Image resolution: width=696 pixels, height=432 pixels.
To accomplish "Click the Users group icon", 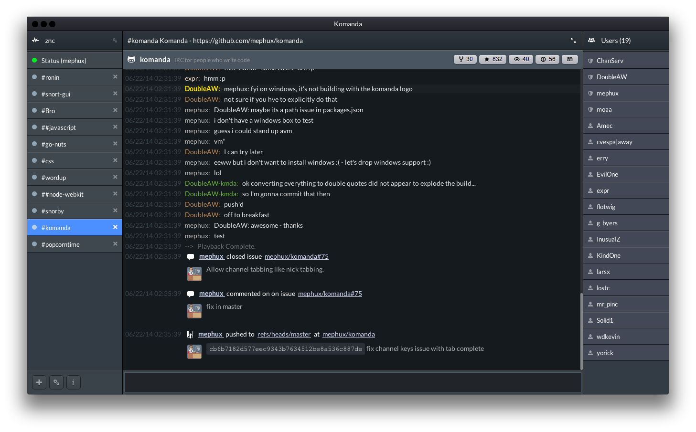I will (591, 41).
